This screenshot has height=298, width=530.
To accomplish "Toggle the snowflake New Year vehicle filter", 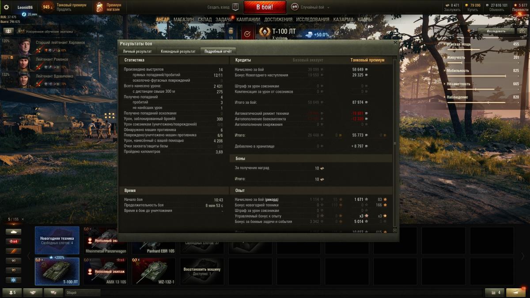I will [13, 280].
